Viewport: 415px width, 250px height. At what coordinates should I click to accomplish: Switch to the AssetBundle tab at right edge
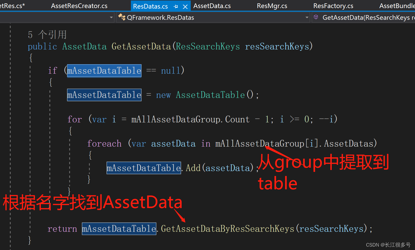click(397, 6)
